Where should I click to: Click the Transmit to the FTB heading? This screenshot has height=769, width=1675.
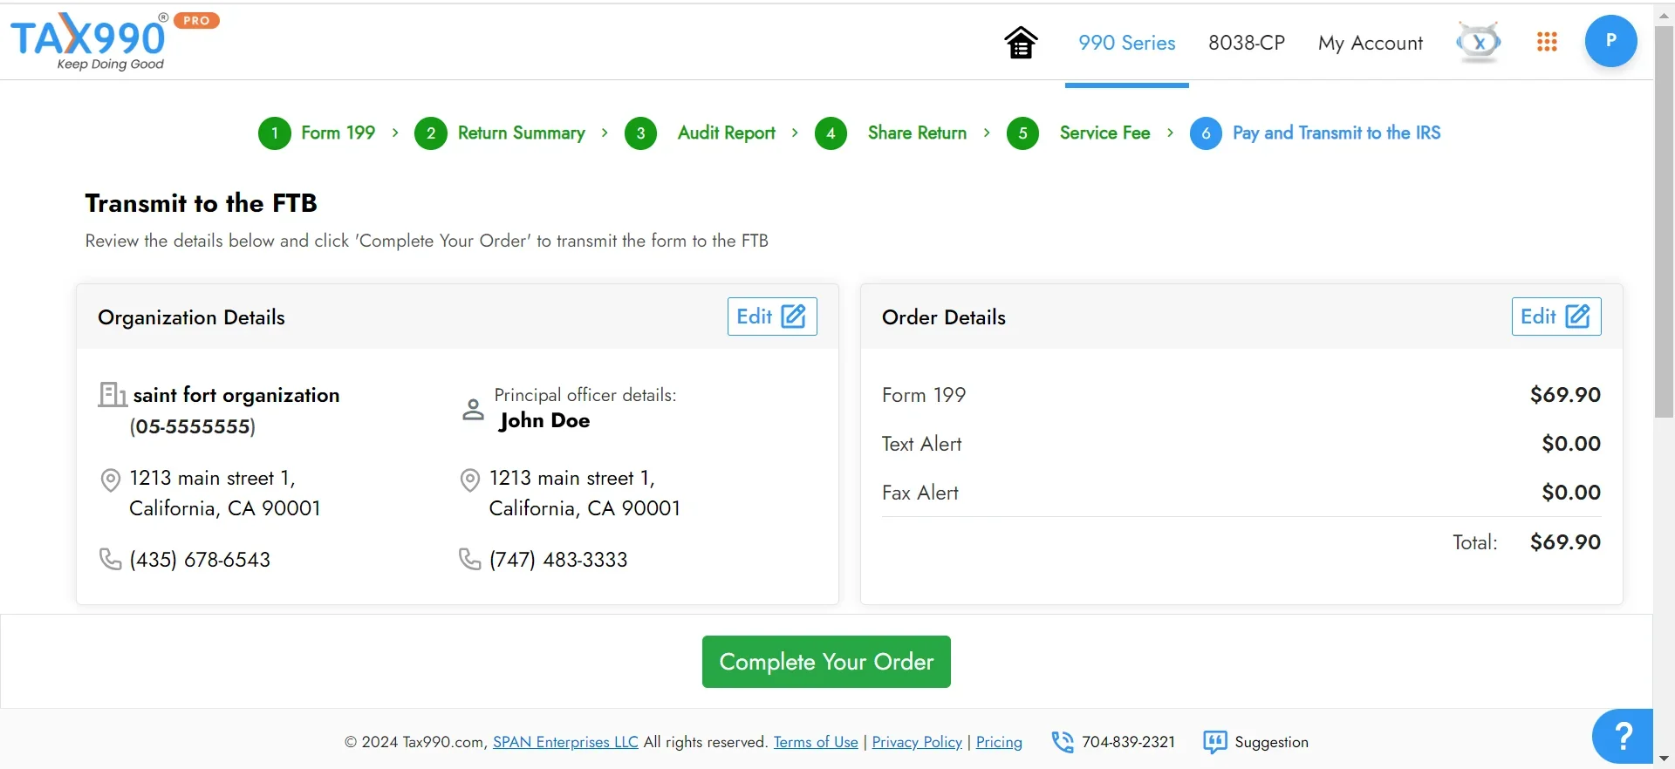click(x=201, y=203)
